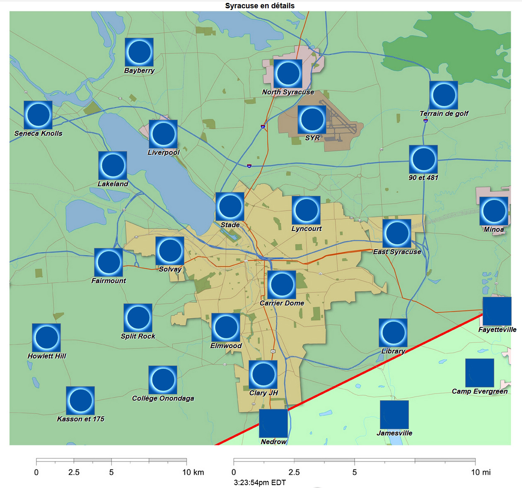Viewport: 522px width, 488px height.
Task: Click the Bayberry eclipse icon
Action: pyautogui.click(x=140, y=52)
